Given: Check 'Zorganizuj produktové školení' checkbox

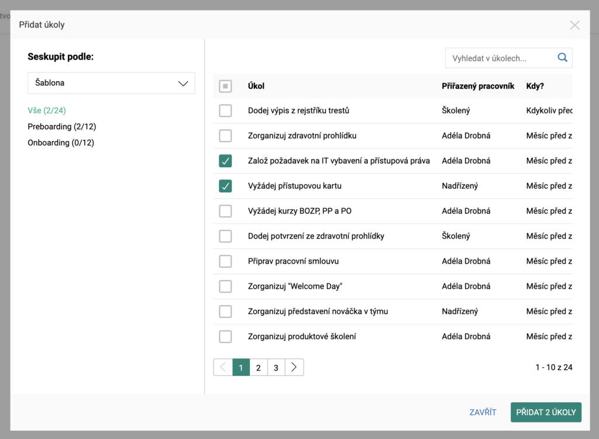Looking at the screenshot, I should click(225, 336).
